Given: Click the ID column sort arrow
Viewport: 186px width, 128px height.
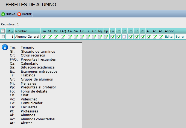Looking at the screenshot, I should pyautogui.click(x=12, y=32).
